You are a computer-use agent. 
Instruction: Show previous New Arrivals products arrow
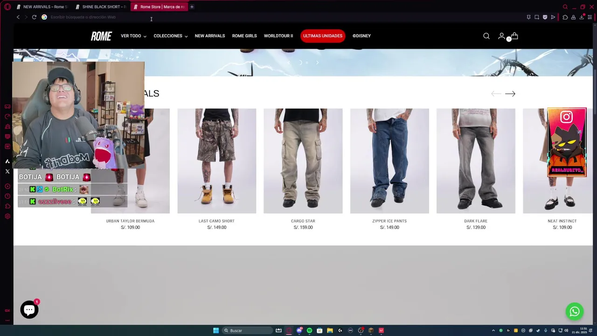point(496,94)
